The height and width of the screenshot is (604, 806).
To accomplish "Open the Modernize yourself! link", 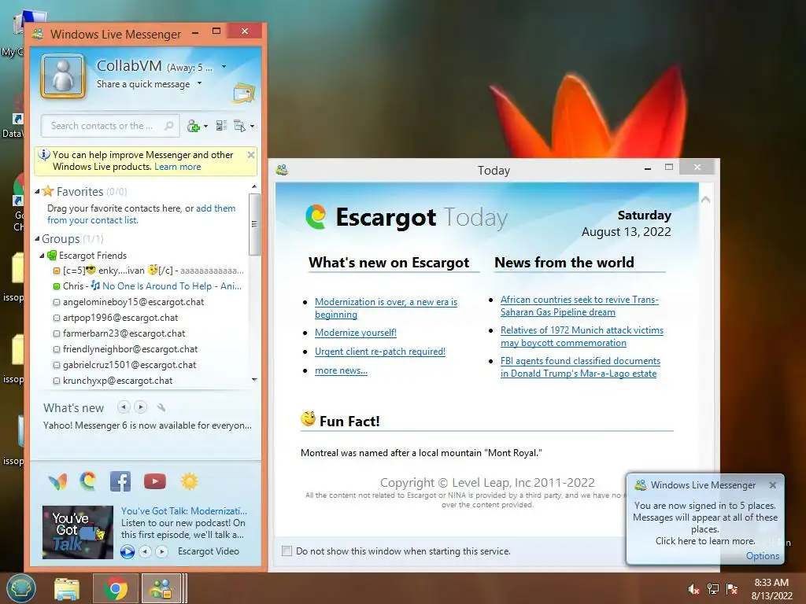I will point(356,333).
